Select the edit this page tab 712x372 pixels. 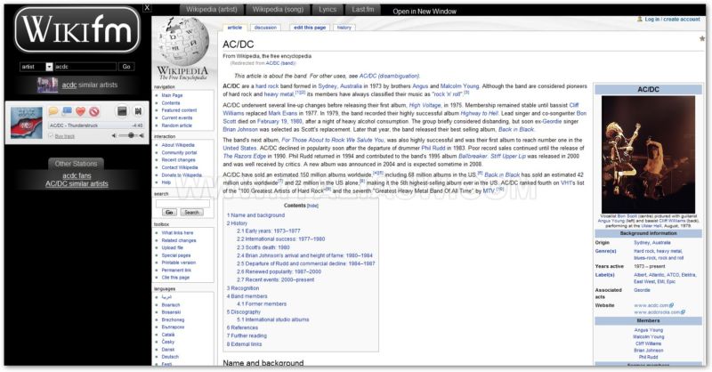(x=310, y=28)
